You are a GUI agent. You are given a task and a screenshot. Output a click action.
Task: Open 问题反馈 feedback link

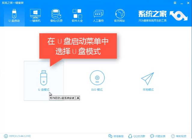(x=158, y=136)
